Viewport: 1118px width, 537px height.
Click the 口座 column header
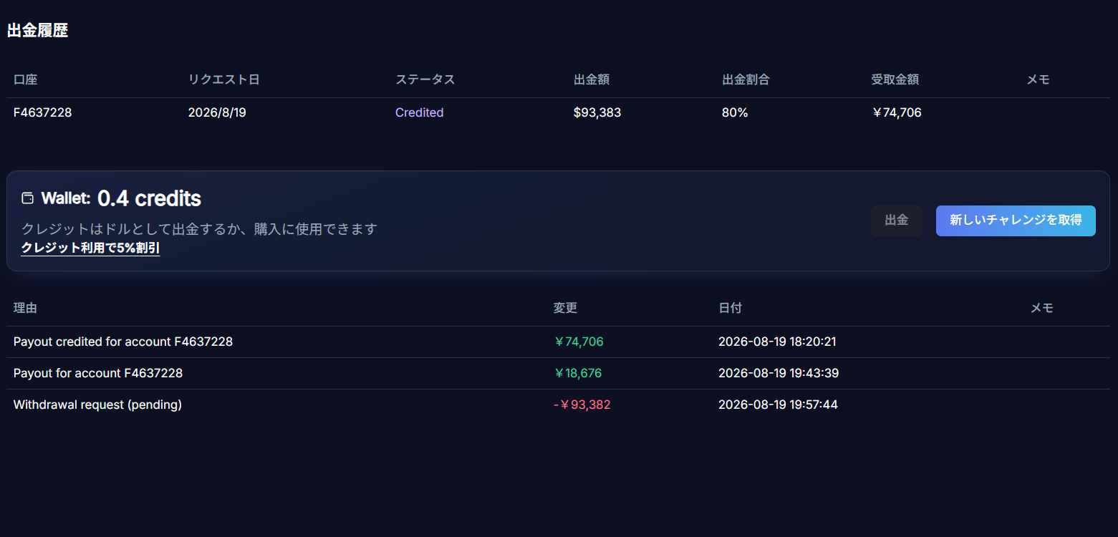tap(25, 79)
